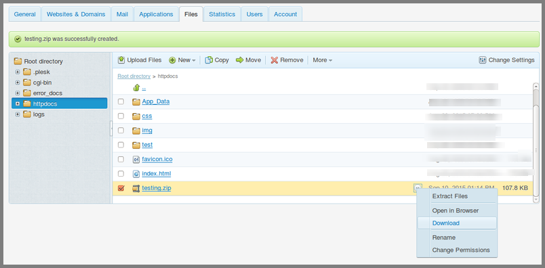Choose Download from context menu

tap(457, 223)
